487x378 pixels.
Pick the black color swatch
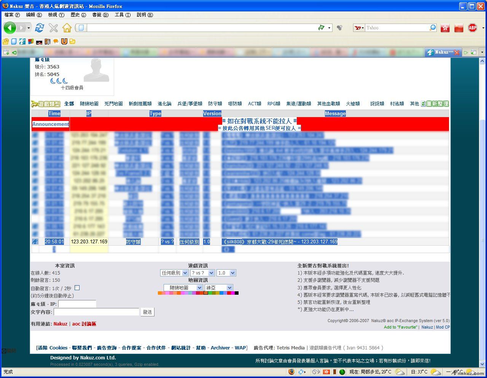tap(237, 293)
